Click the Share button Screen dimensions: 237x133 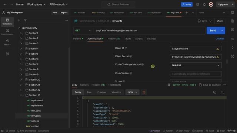220,21
